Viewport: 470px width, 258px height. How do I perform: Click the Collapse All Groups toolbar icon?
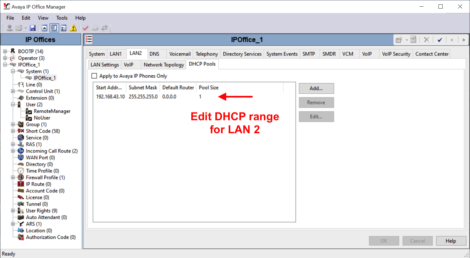point(45,28)
